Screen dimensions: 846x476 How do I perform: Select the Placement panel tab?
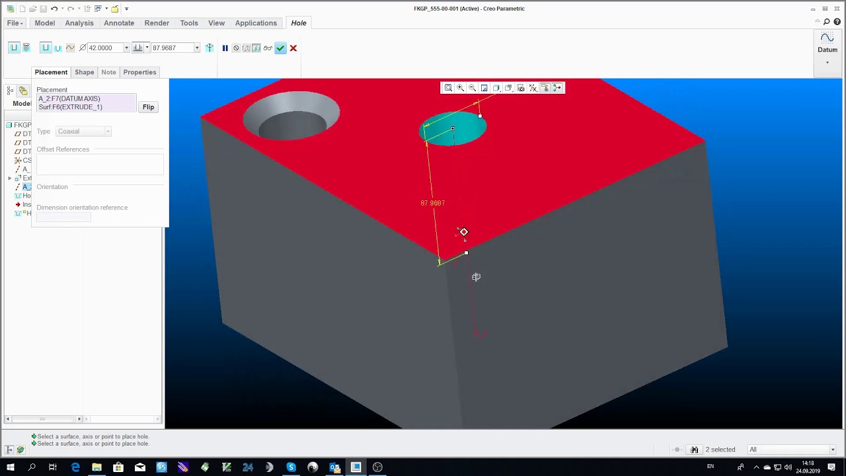point(51,72)
